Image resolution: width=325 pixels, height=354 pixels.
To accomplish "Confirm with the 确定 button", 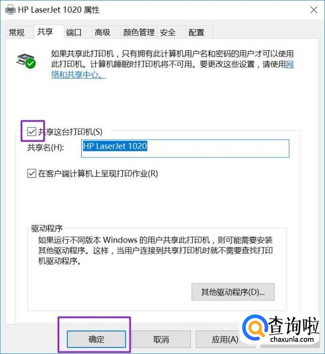I will (x=96, y=339).
